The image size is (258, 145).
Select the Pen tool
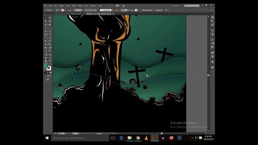(46, 25)
